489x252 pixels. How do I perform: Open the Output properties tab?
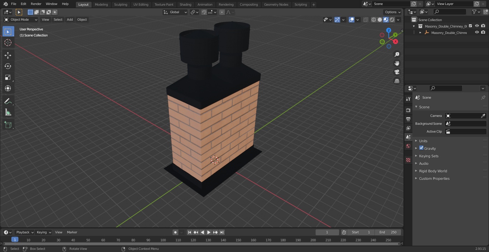tap(408, 119)
